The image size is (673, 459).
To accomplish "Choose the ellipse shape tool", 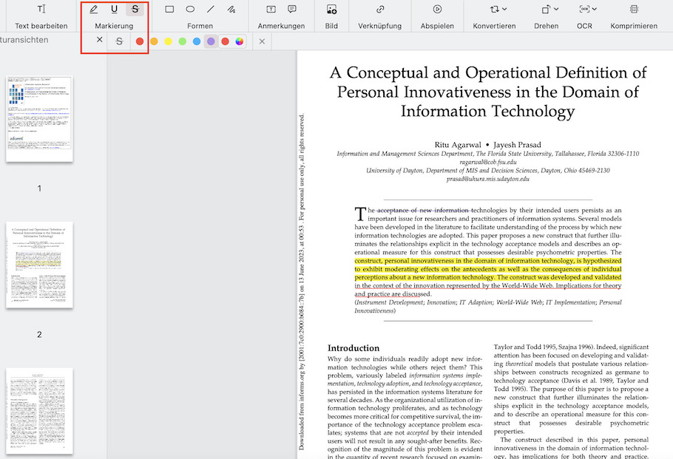I will [190, 10].
